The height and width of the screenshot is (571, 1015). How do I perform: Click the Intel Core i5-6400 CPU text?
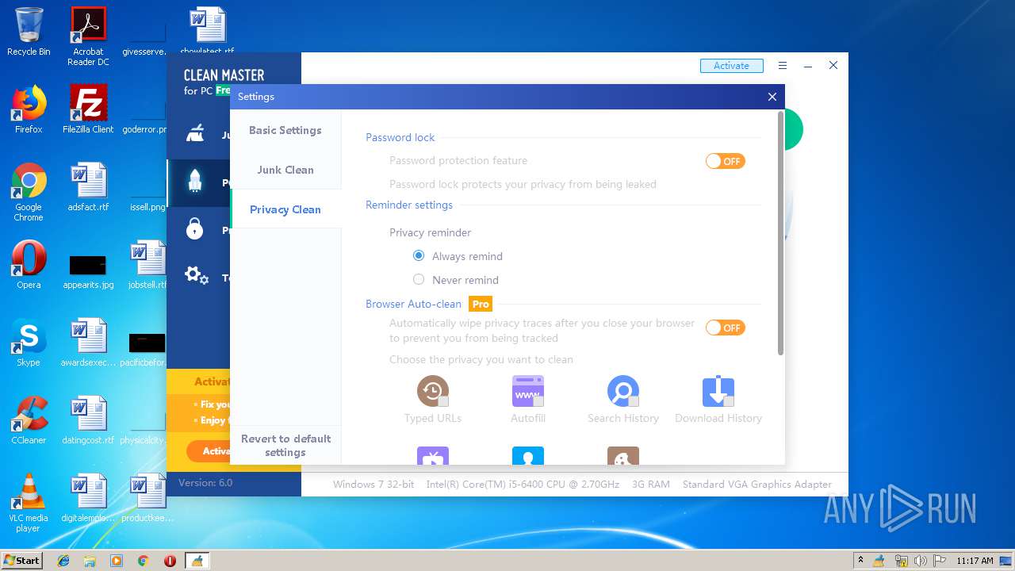523,484
